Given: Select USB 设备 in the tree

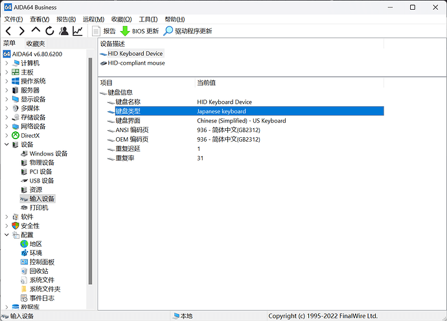Looking at the screenshot, I should [41, 181].
